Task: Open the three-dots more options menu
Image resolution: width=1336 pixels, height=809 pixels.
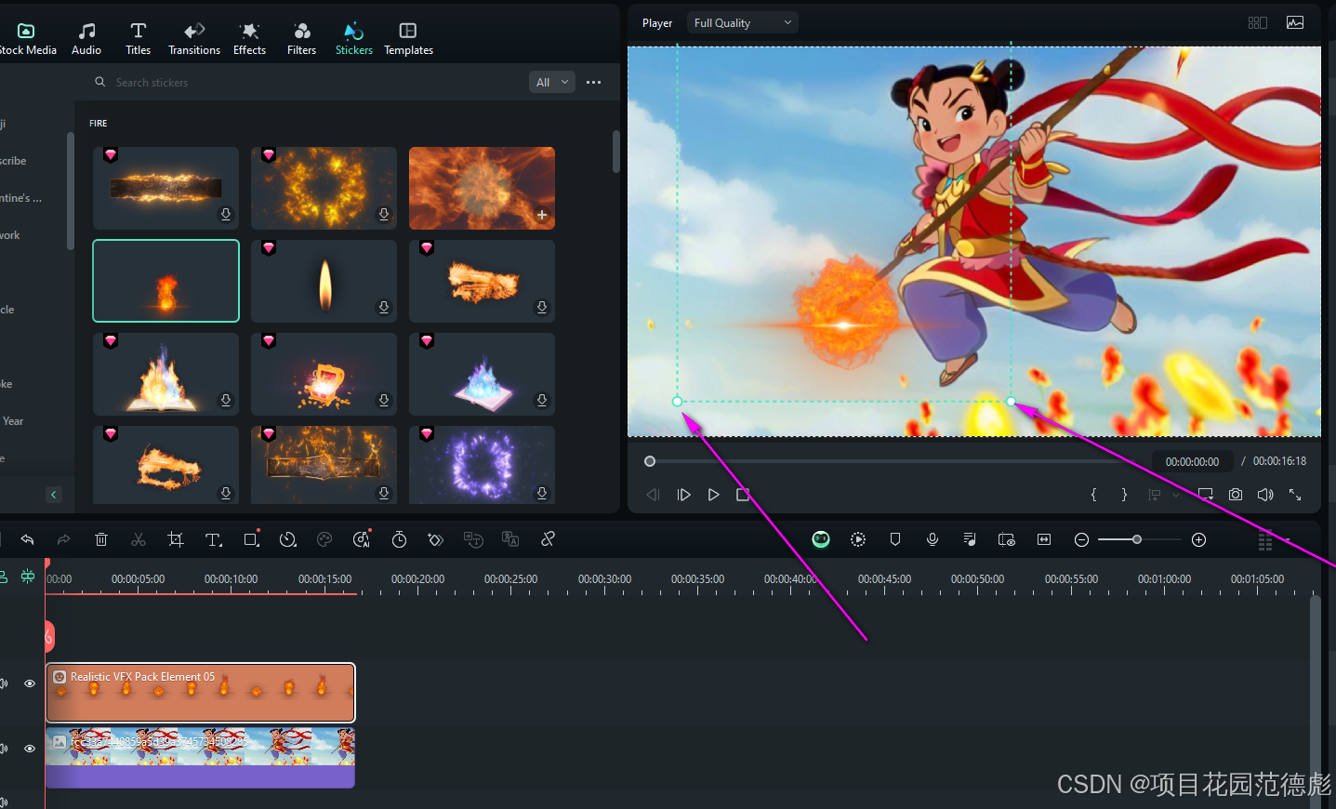Action: click(x=594, y=82)
